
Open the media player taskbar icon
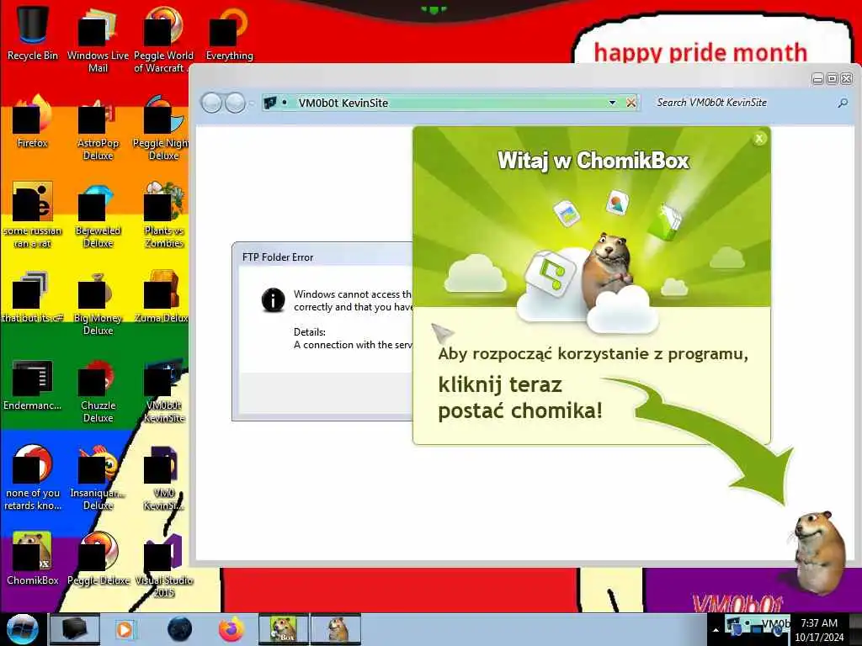coord(125,629)
